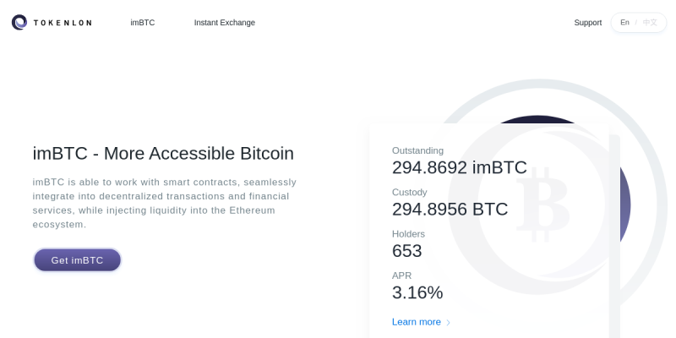The height and width of the screenshot is (338, 676).
Task: Open the Instant Exchange menu item
Action: click(x=225, y=23)
